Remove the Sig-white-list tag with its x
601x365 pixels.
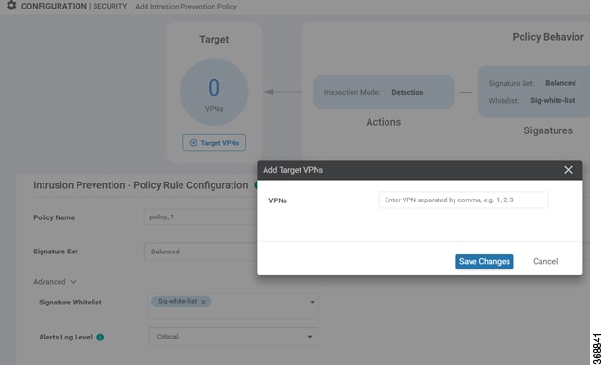point(203,302)
